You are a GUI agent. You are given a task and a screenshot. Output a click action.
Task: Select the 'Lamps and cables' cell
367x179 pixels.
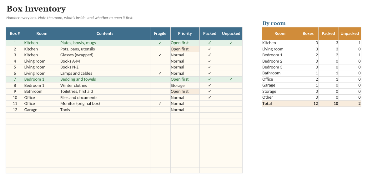105,73
